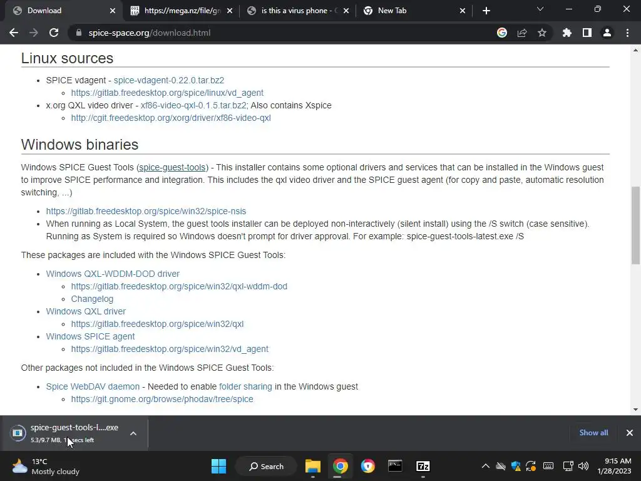Image resolution: width=641 pixels, height=481 pixels.
Task: Open the volume speaker tray icon
Action: (x=583, y=466)
